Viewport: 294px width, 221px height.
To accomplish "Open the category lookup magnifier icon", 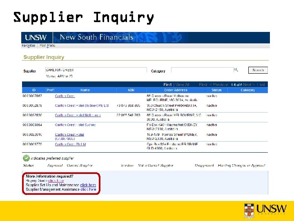I will [x=236, y=70].
